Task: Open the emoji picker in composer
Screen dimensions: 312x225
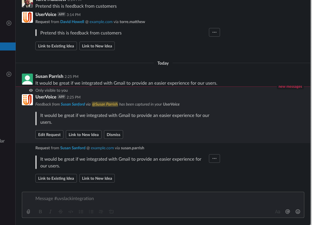Action: 298,211
